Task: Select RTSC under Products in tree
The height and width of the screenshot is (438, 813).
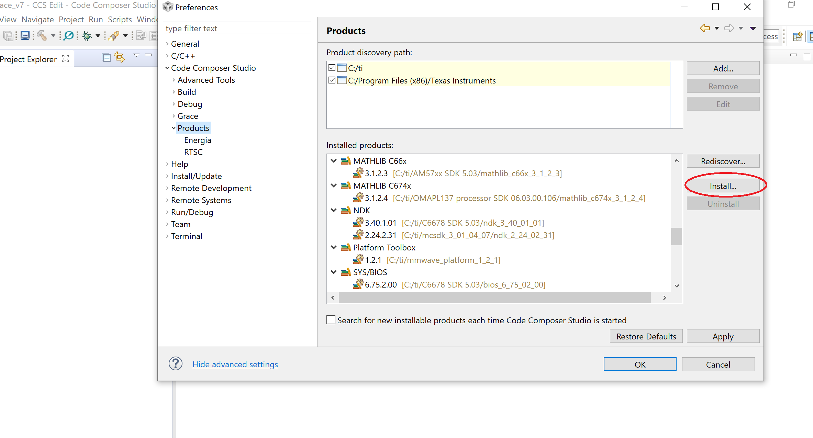Action: (193, 152)
